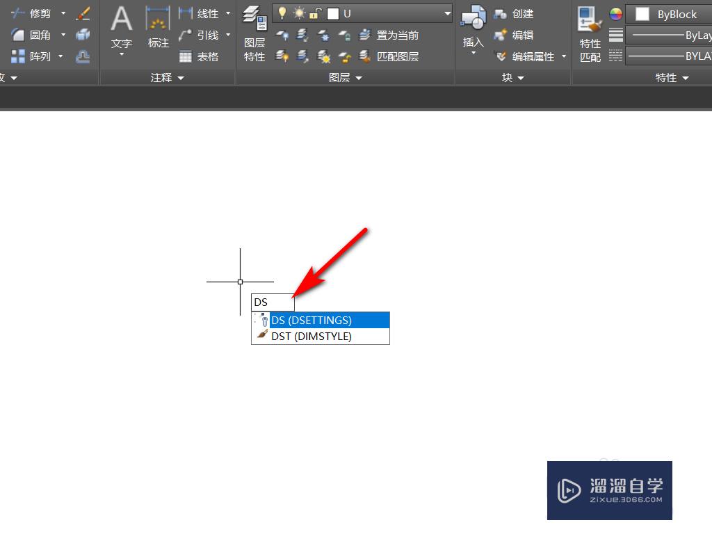The height and width of the screenshot is (534, 712).
Task: Open the ByBlock color dropdown
Action: coord(668,14)
